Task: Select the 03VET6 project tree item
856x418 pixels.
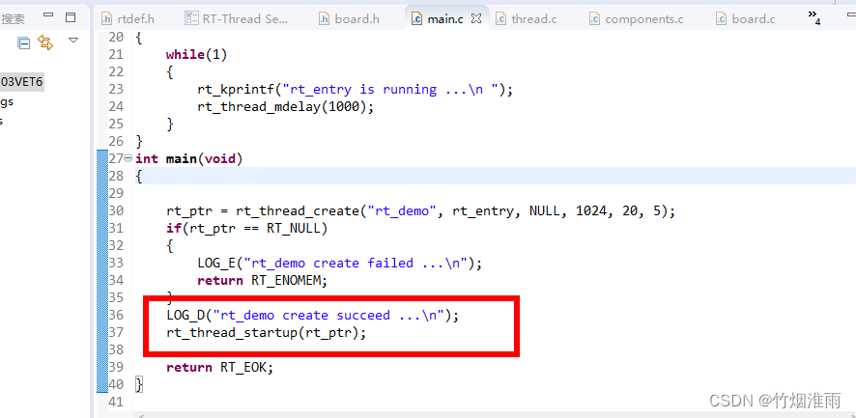Action: pyautogui.click(x=22, y=82)
